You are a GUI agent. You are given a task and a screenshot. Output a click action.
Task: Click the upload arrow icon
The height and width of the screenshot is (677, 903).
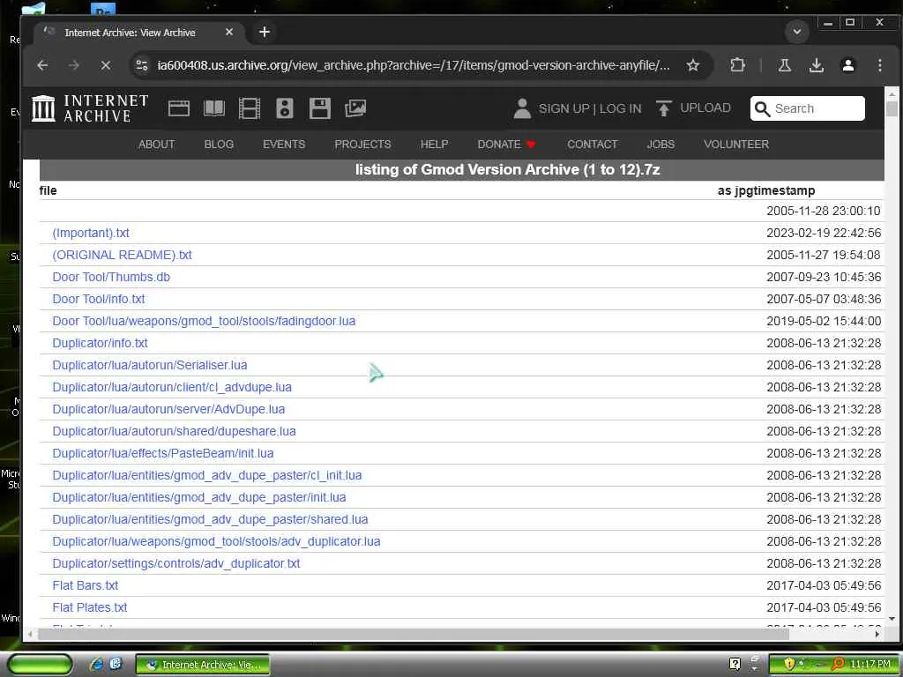pos(663,108)
